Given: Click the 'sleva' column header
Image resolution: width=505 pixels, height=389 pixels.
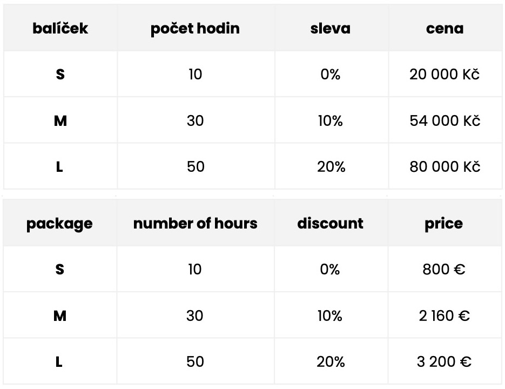Looking at the screenshot, I should [x=332, y=28].
